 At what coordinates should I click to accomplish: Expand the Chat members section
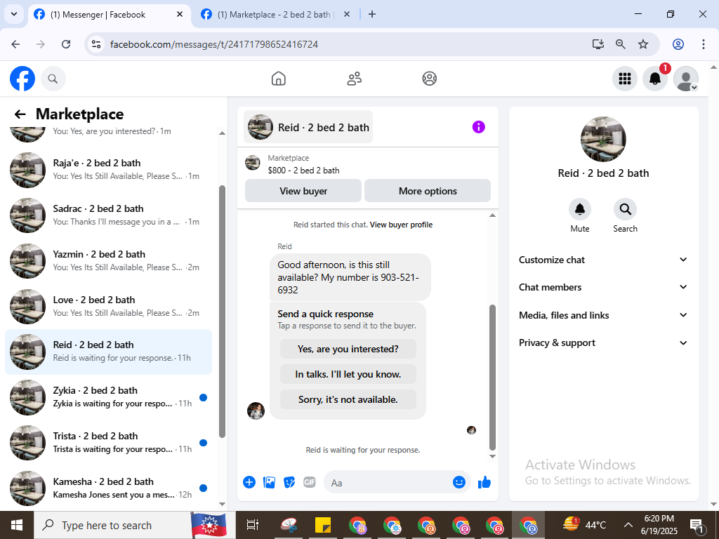[x=603, y=287]
